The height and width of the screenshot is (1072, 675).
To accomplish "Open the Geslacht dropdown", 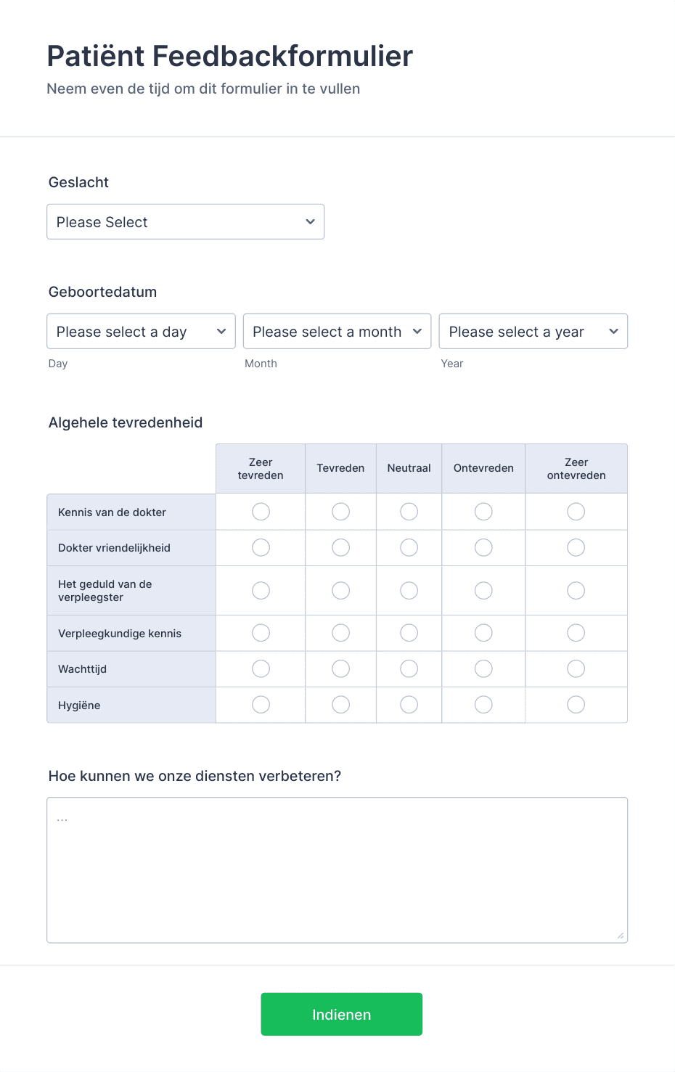I will (x=185, y=221).
